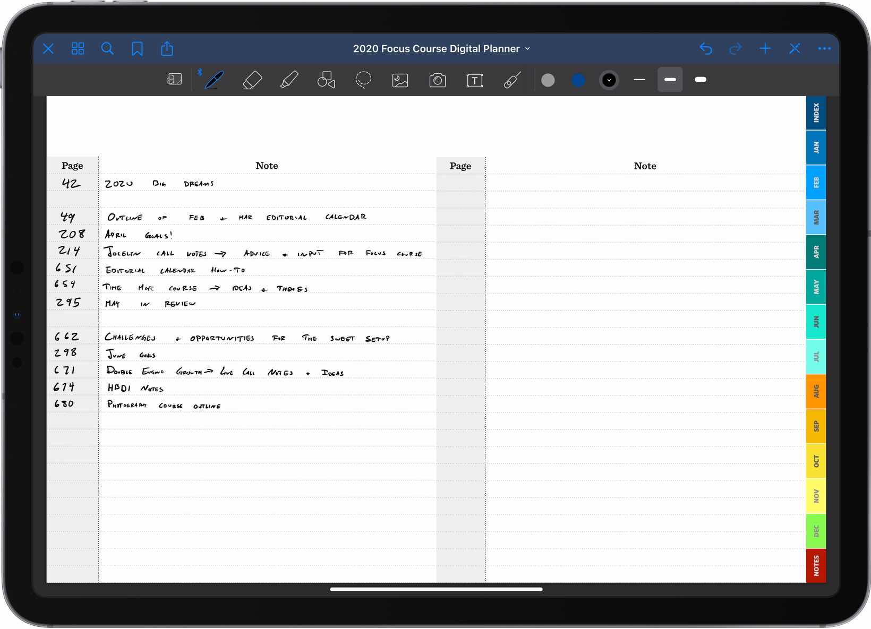Click handwritten page number 680
This screenshot has height=629, width=871.
(x=64, y=404)
